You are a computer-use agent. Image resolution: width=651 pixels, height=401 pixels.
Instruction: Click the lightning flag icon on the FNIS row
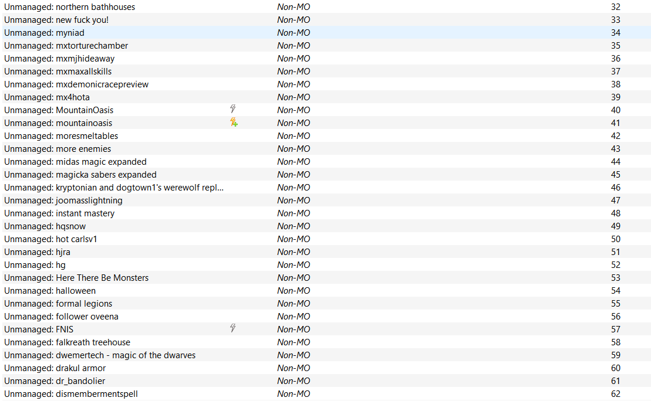tap(233, 328)
